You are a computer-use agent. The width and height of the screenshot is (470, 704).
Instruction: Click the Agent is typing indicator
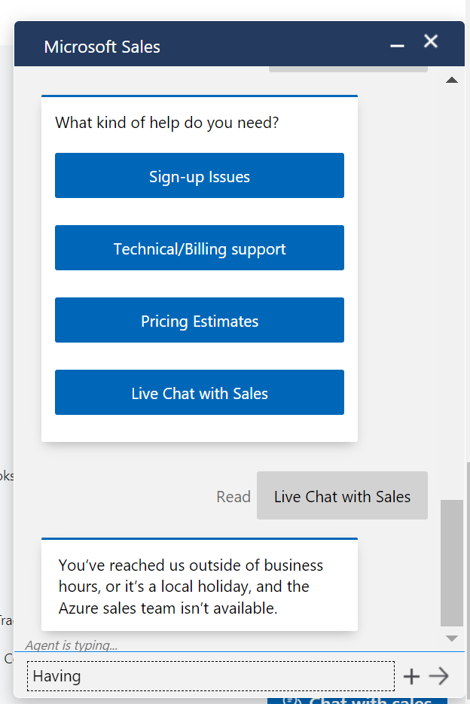(72, 645)
